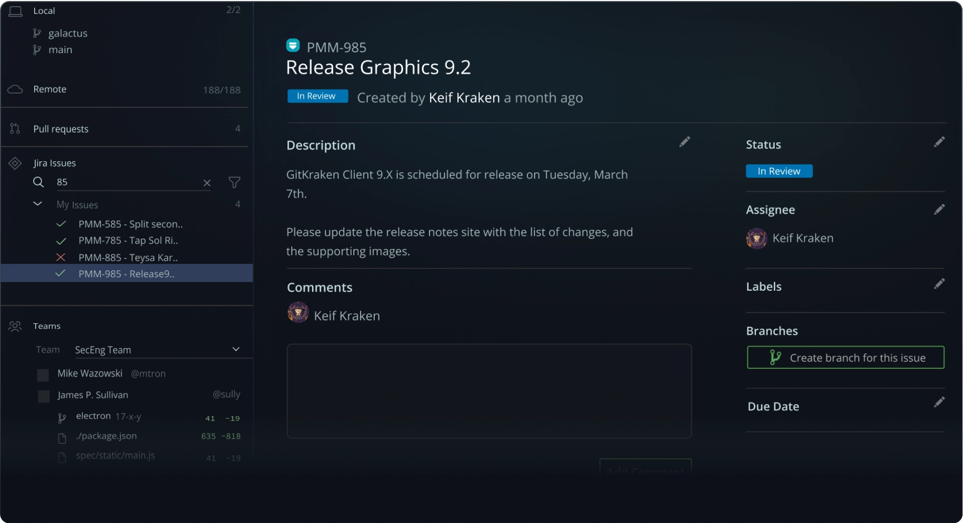Click the Pull requests icon
Screen dimensions: 963x523
point(15,129)
